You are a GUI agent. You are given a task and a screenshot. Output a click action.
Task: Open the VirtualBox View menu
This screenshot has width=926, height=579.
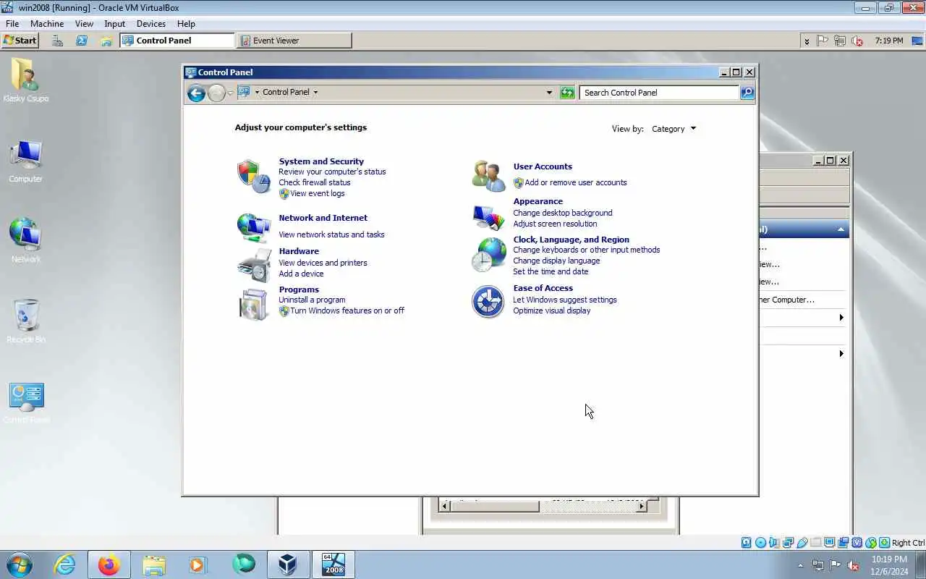84,24
